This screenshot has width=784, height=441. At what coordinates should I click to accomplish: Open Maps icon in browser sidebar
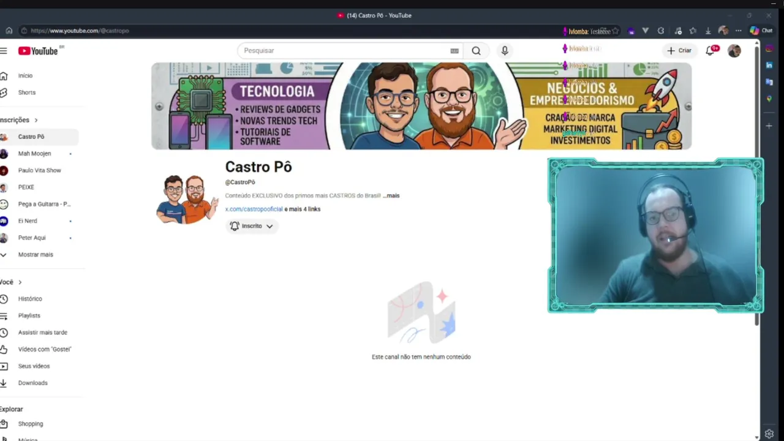769,99
